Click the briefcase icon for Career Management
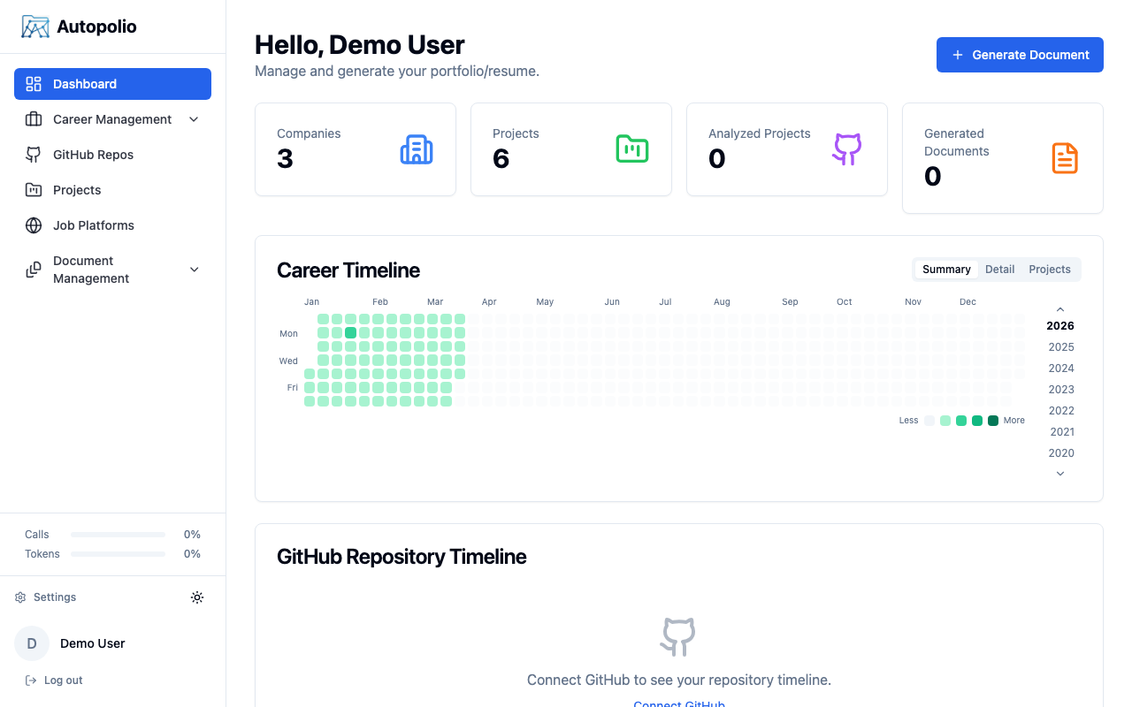The height and width of the screenshot is (707, 1132). (33, 118)
